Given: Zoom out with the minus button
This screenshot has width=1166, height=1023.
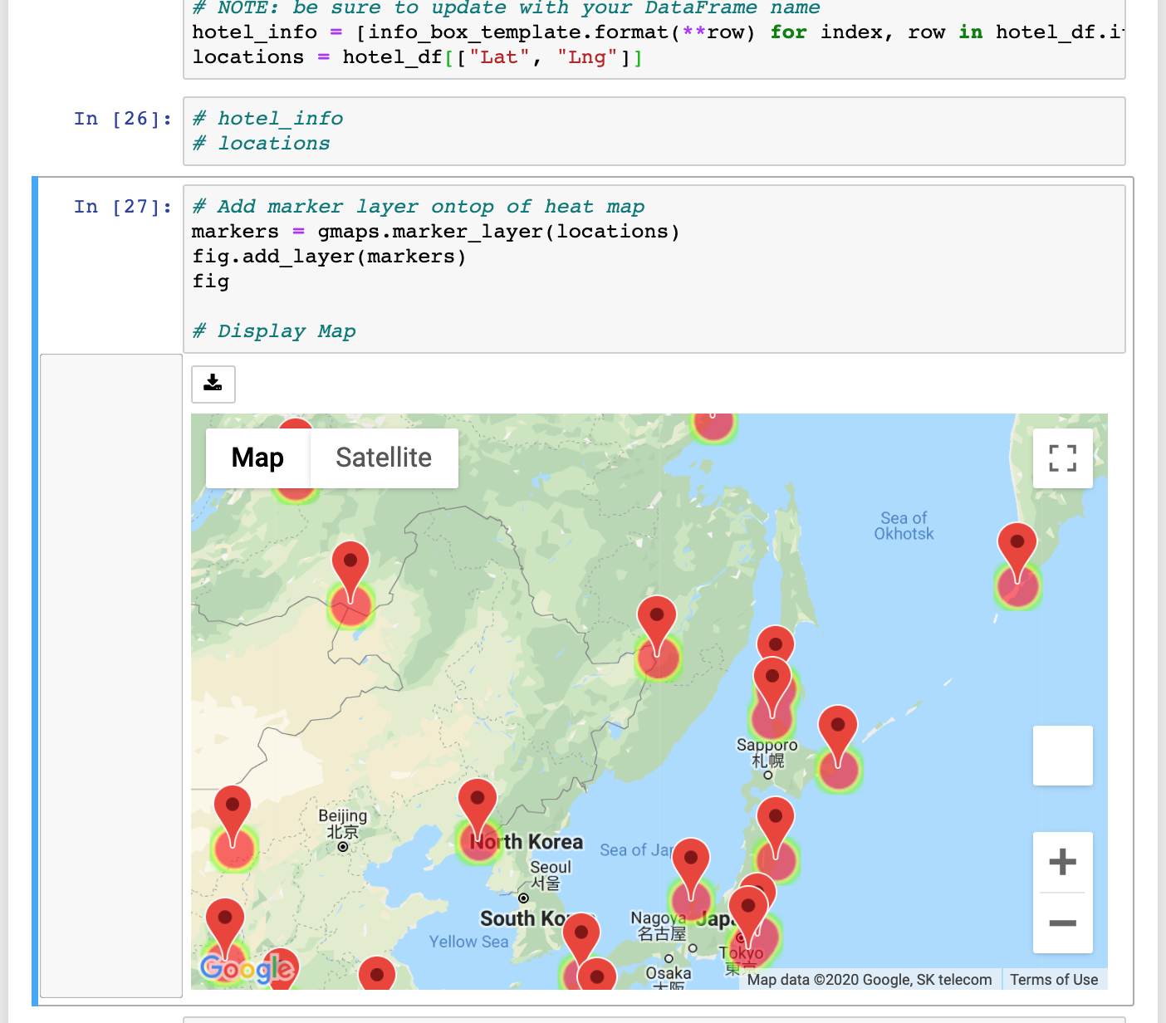Looking at the screenshot, I should (x=1062, y=923).
